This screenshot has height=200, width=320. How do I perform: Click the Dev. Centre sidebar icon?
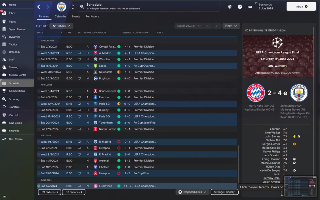click(x=4, y=139)
